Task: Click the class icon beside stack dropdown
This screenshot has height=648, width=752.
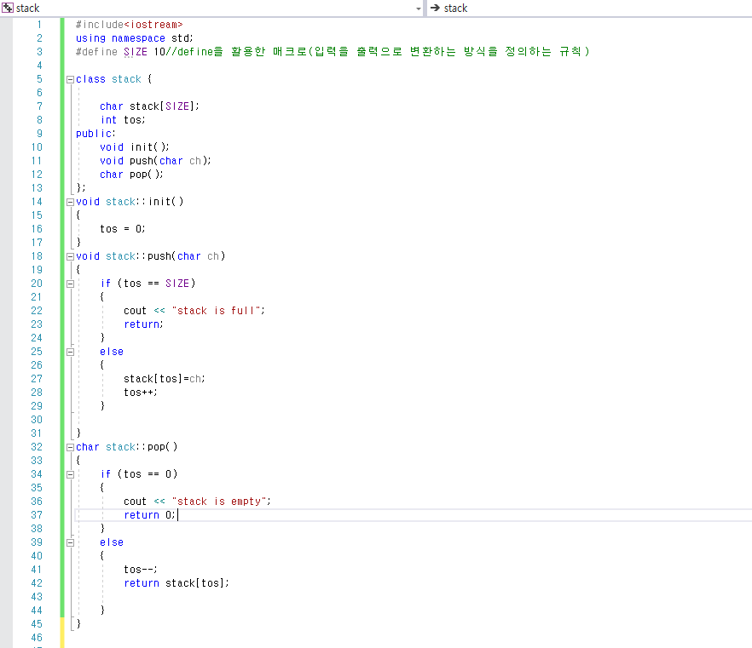Action: coord(7,9)
